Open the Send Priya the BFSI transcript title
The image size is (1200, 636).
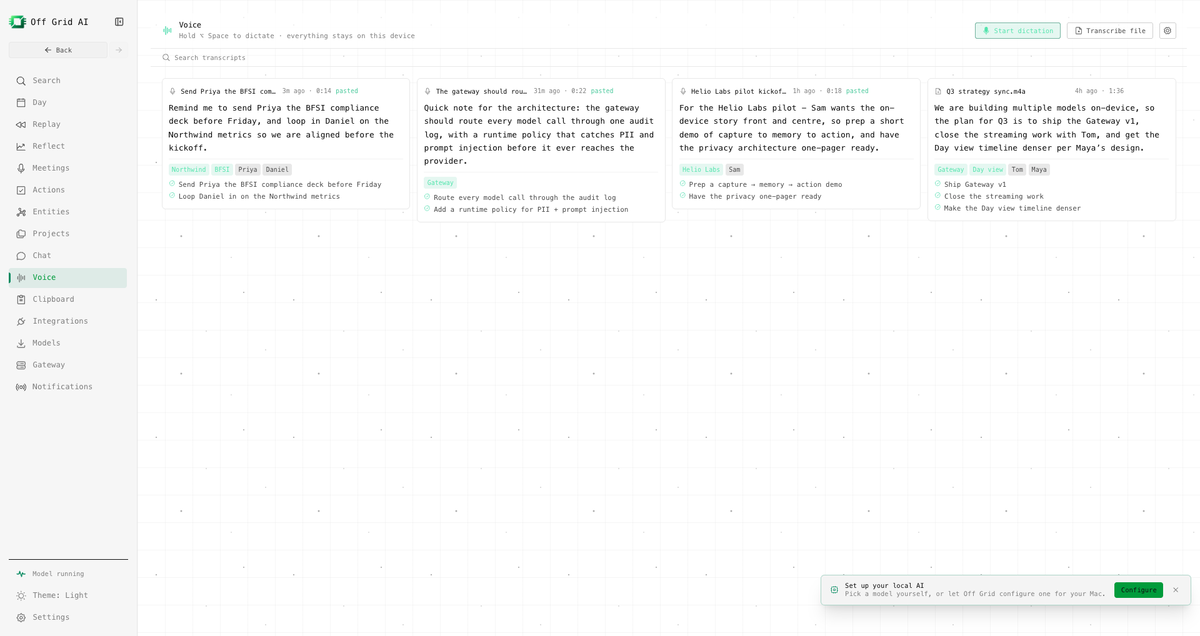(x=228, y=91)
